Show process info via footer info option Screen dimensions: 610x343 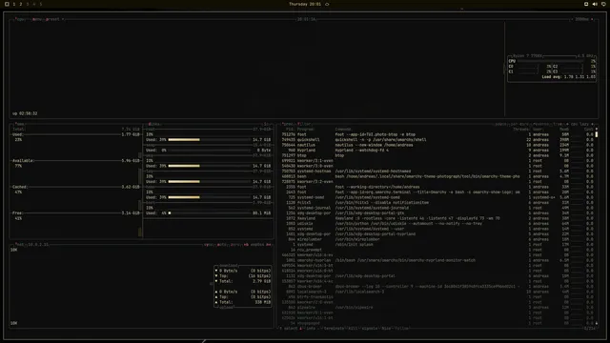click(311, 329)
